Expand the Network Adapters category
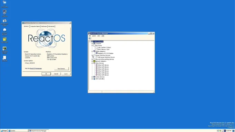Viewport: 235px width, 132px height. pos(92,61)
